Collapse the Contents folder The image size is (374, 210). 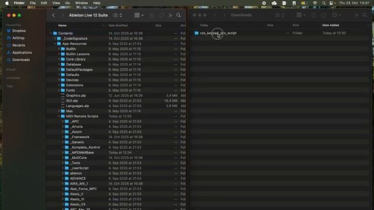tap(51, 33)
